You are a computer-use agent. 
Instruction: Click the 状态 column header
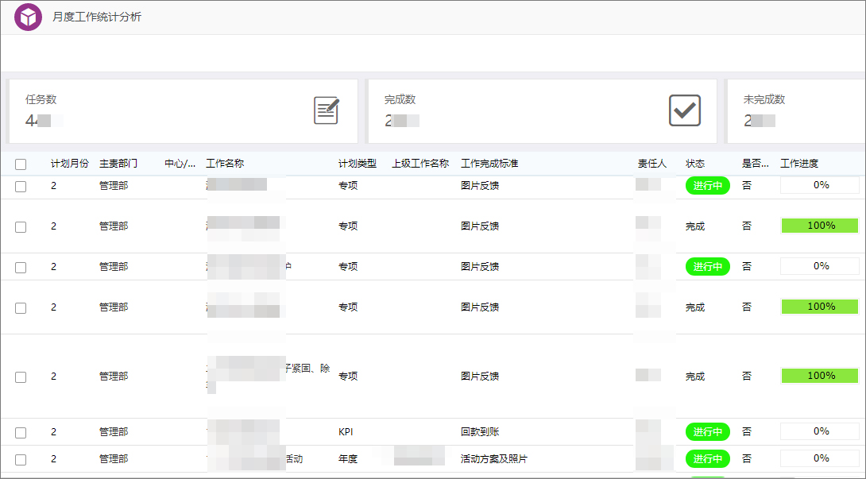pyautogui.click(x=695, y=163)
